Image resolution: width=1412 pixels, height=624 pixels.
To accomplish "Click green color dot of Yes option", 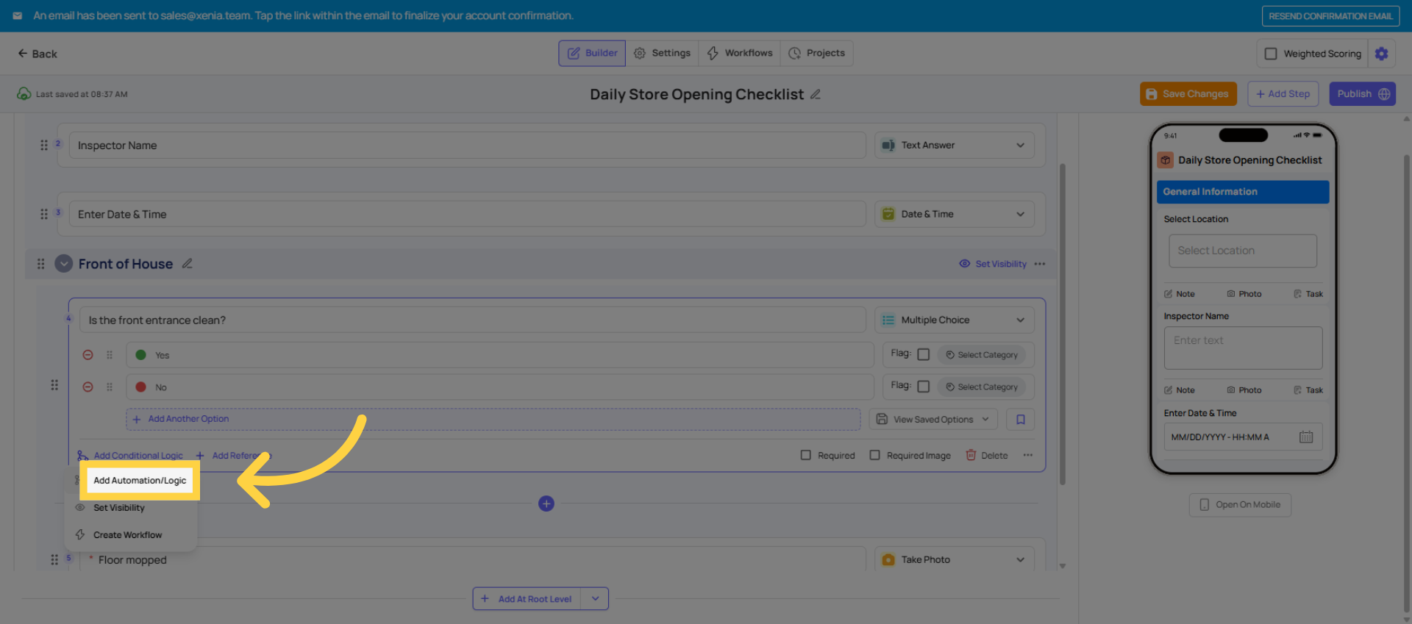I will pos(140,355).
